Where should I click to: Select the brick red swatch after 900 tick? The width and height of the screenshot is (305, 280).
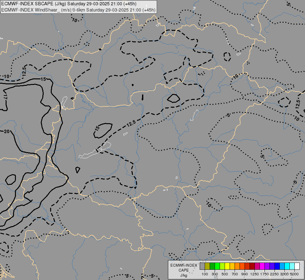coord(247,266)
